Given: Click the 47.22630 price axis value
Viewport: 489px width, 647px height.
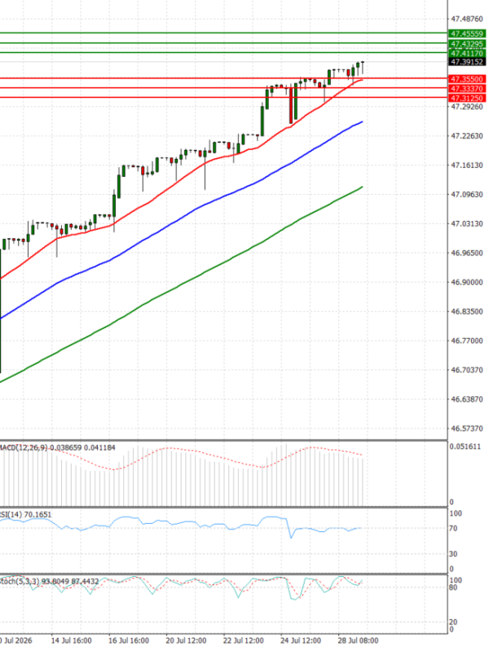Looking at the screenshot, I should [x=466, y=136].
